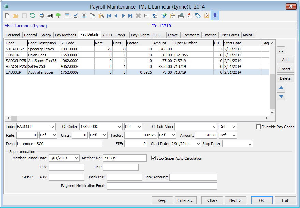Click the Next > button

235,200
